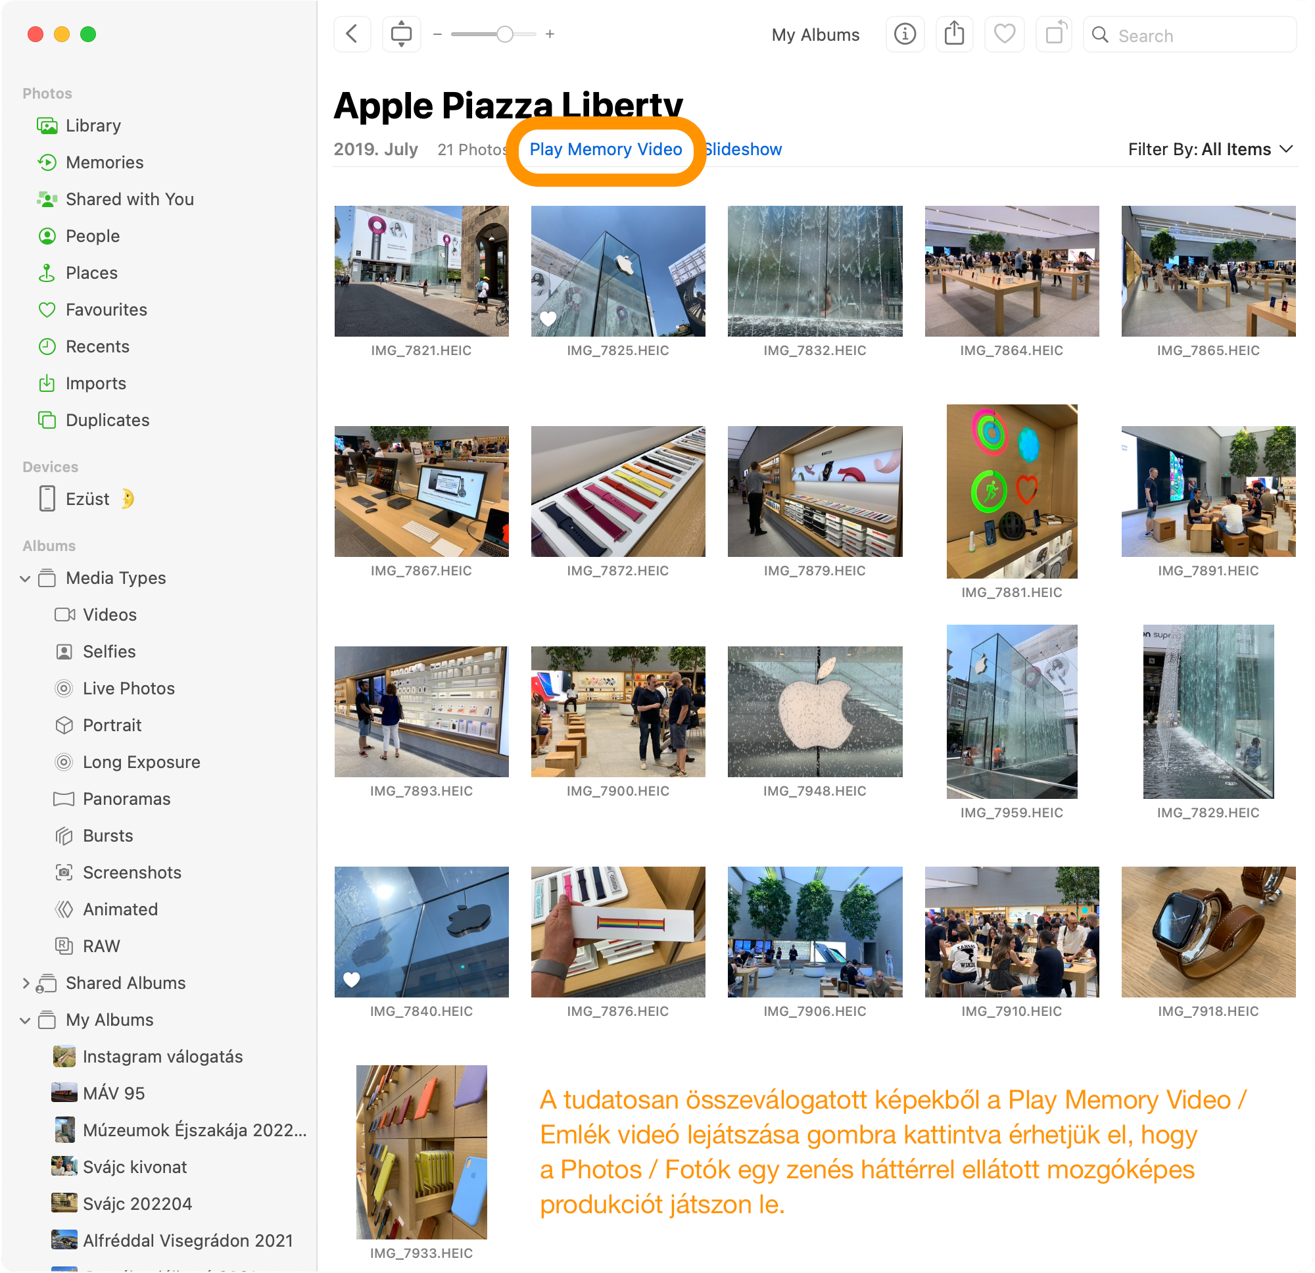Viewport: 1315px width, 1273px height.
Task: Select the IMG_7876.HEIC rainbow band photo
Action: click(618, 932)
